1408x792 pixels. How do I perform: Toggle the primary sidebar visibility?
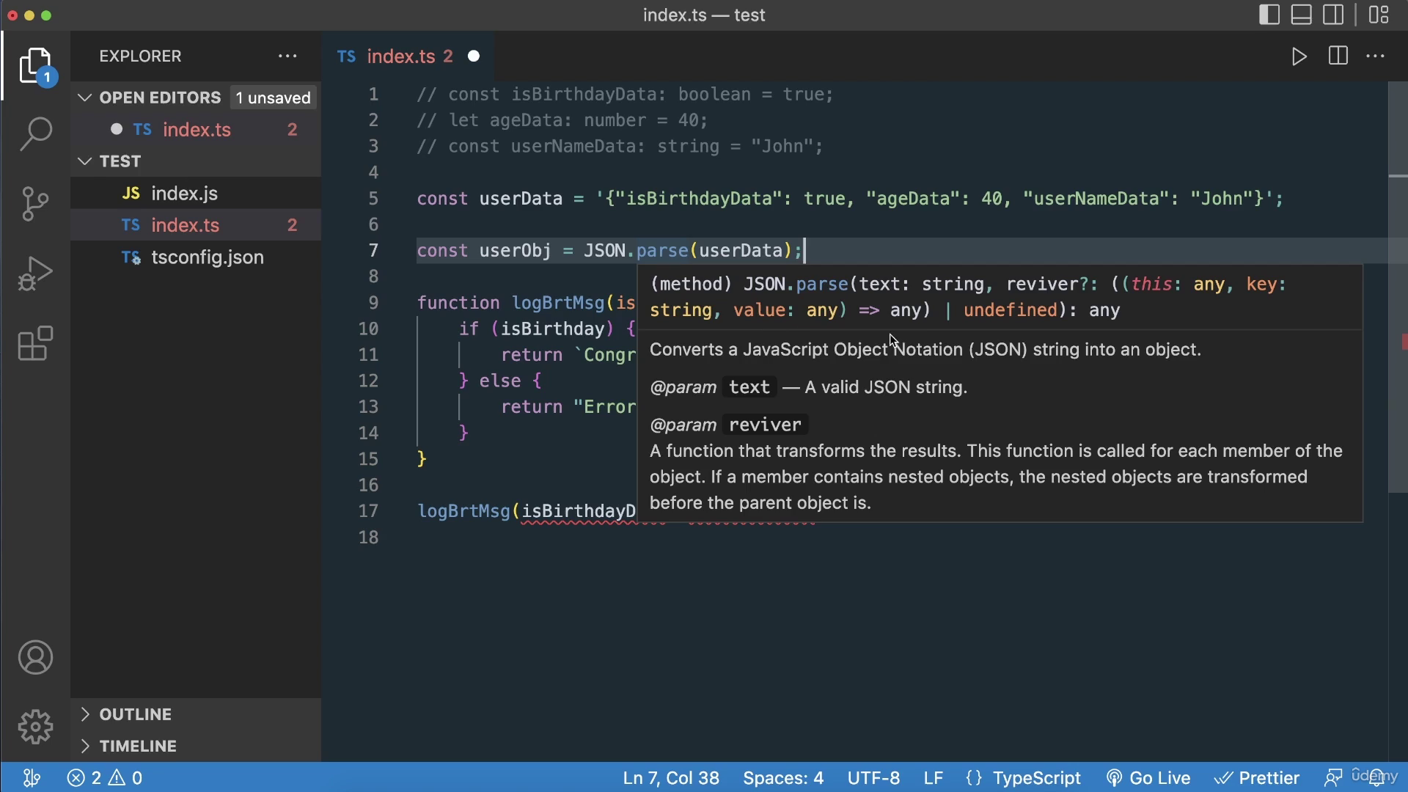[1268, 14]
